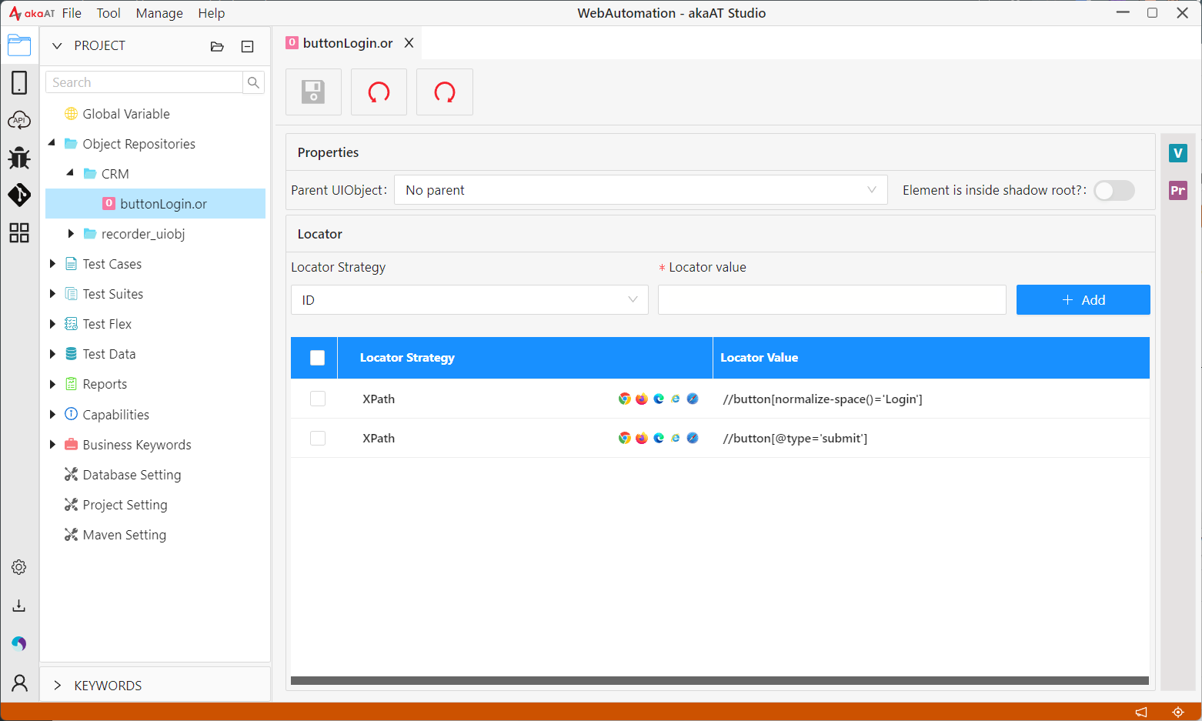Open the Help menu
This screenshot has width=1202, height=721.
(212, 13)
